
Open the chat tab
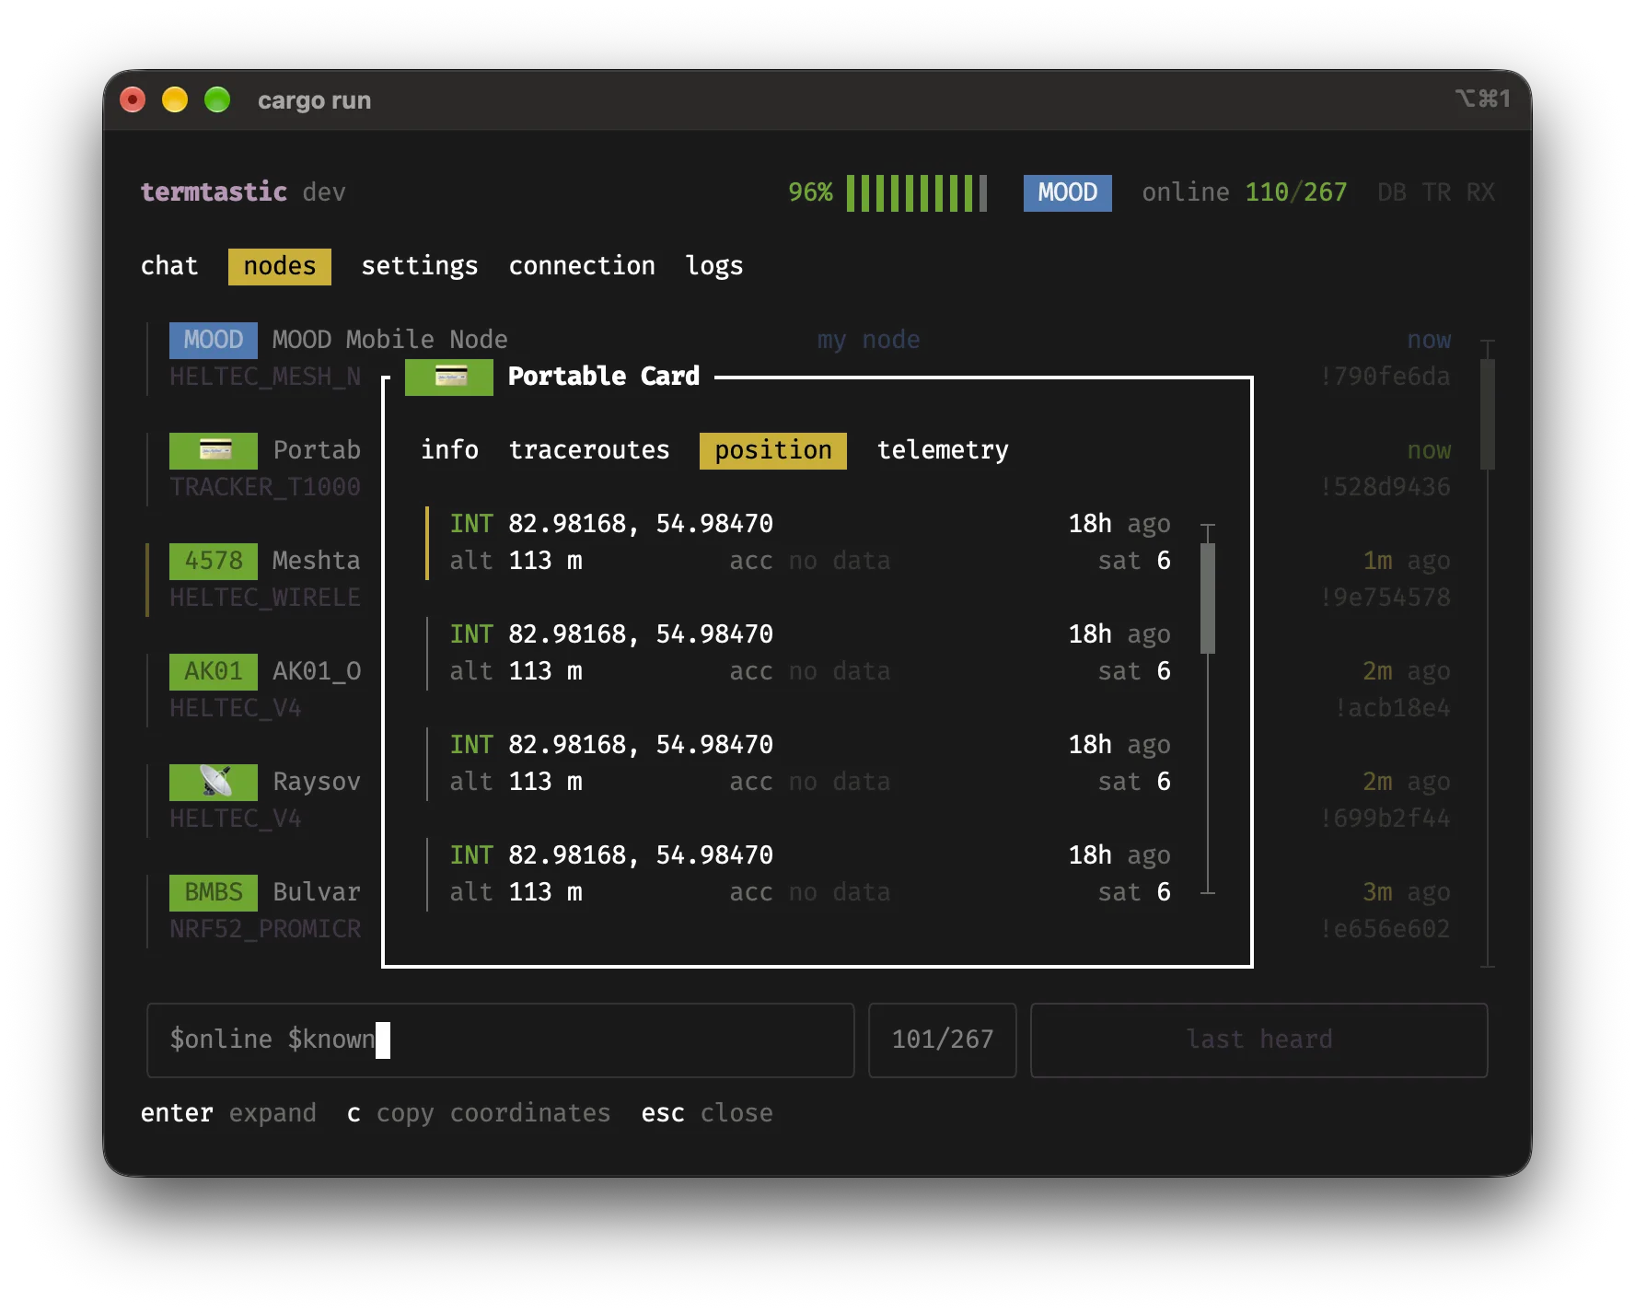(169, 266)
